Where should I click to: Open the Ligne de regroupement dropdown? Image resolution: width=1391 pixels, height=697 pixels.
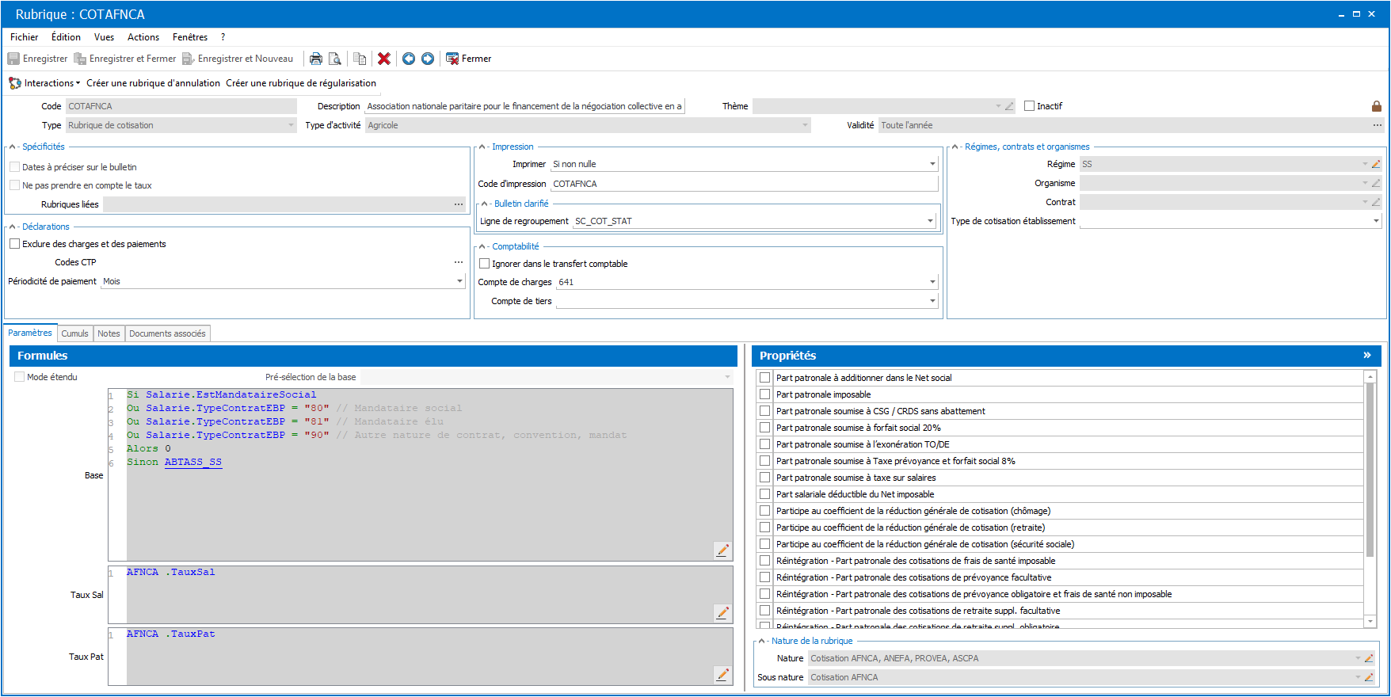(931, 221)
